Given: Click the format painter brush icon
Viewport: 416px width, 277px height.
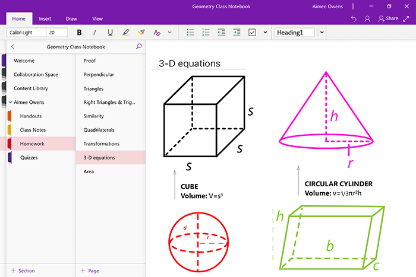Looking at the screenshot, I should [x=141, y=33].
